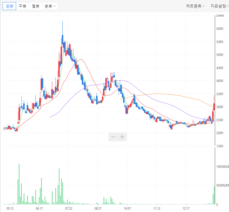The image size is (229, 212).
Task: Click the 05.12 date axis label
Action: point(10,209)
